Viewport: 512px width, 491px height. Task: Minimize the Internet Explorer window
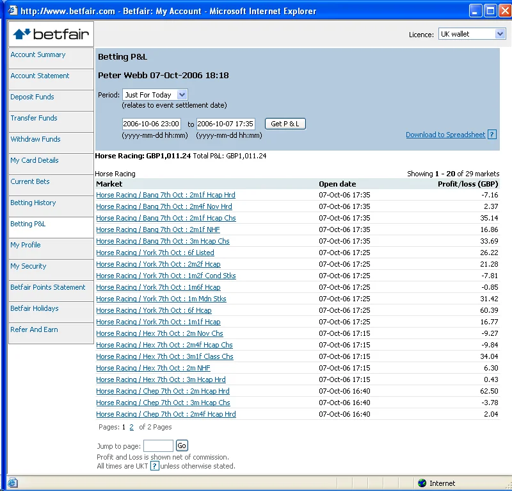(476, 11)
